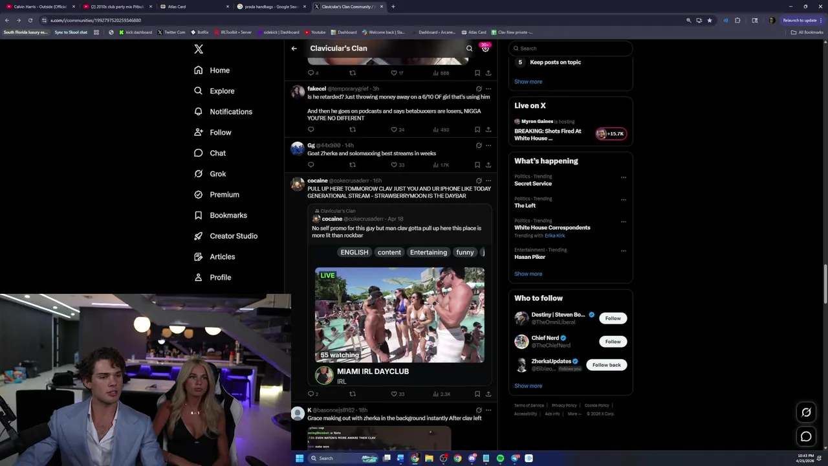Click the Windows Start button
828x466 pixels.
click(299, 458)
